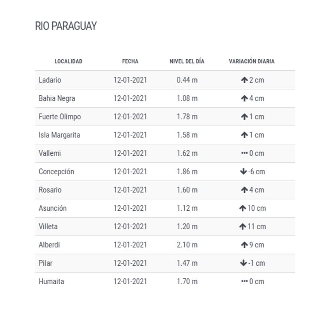Click the 1.12 m level for Asunción
The width and height of the screenshot is (330, 316).
tap(187, 208)
